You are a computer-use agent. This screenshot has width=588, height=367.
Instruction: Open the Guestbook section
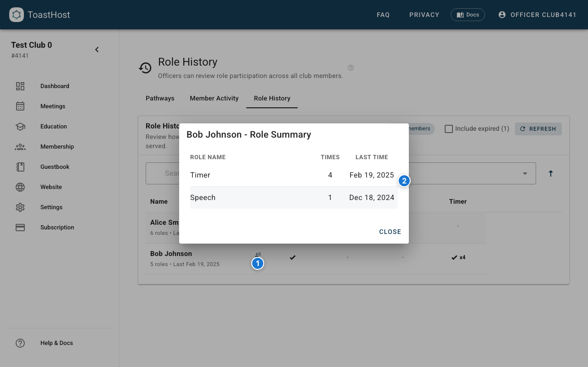click(x=54, y=167)
